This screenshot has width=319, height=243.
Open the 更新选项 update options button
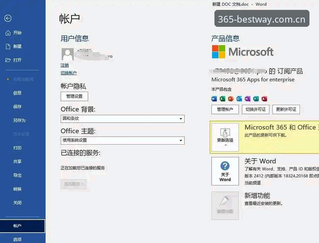[225, 137]
